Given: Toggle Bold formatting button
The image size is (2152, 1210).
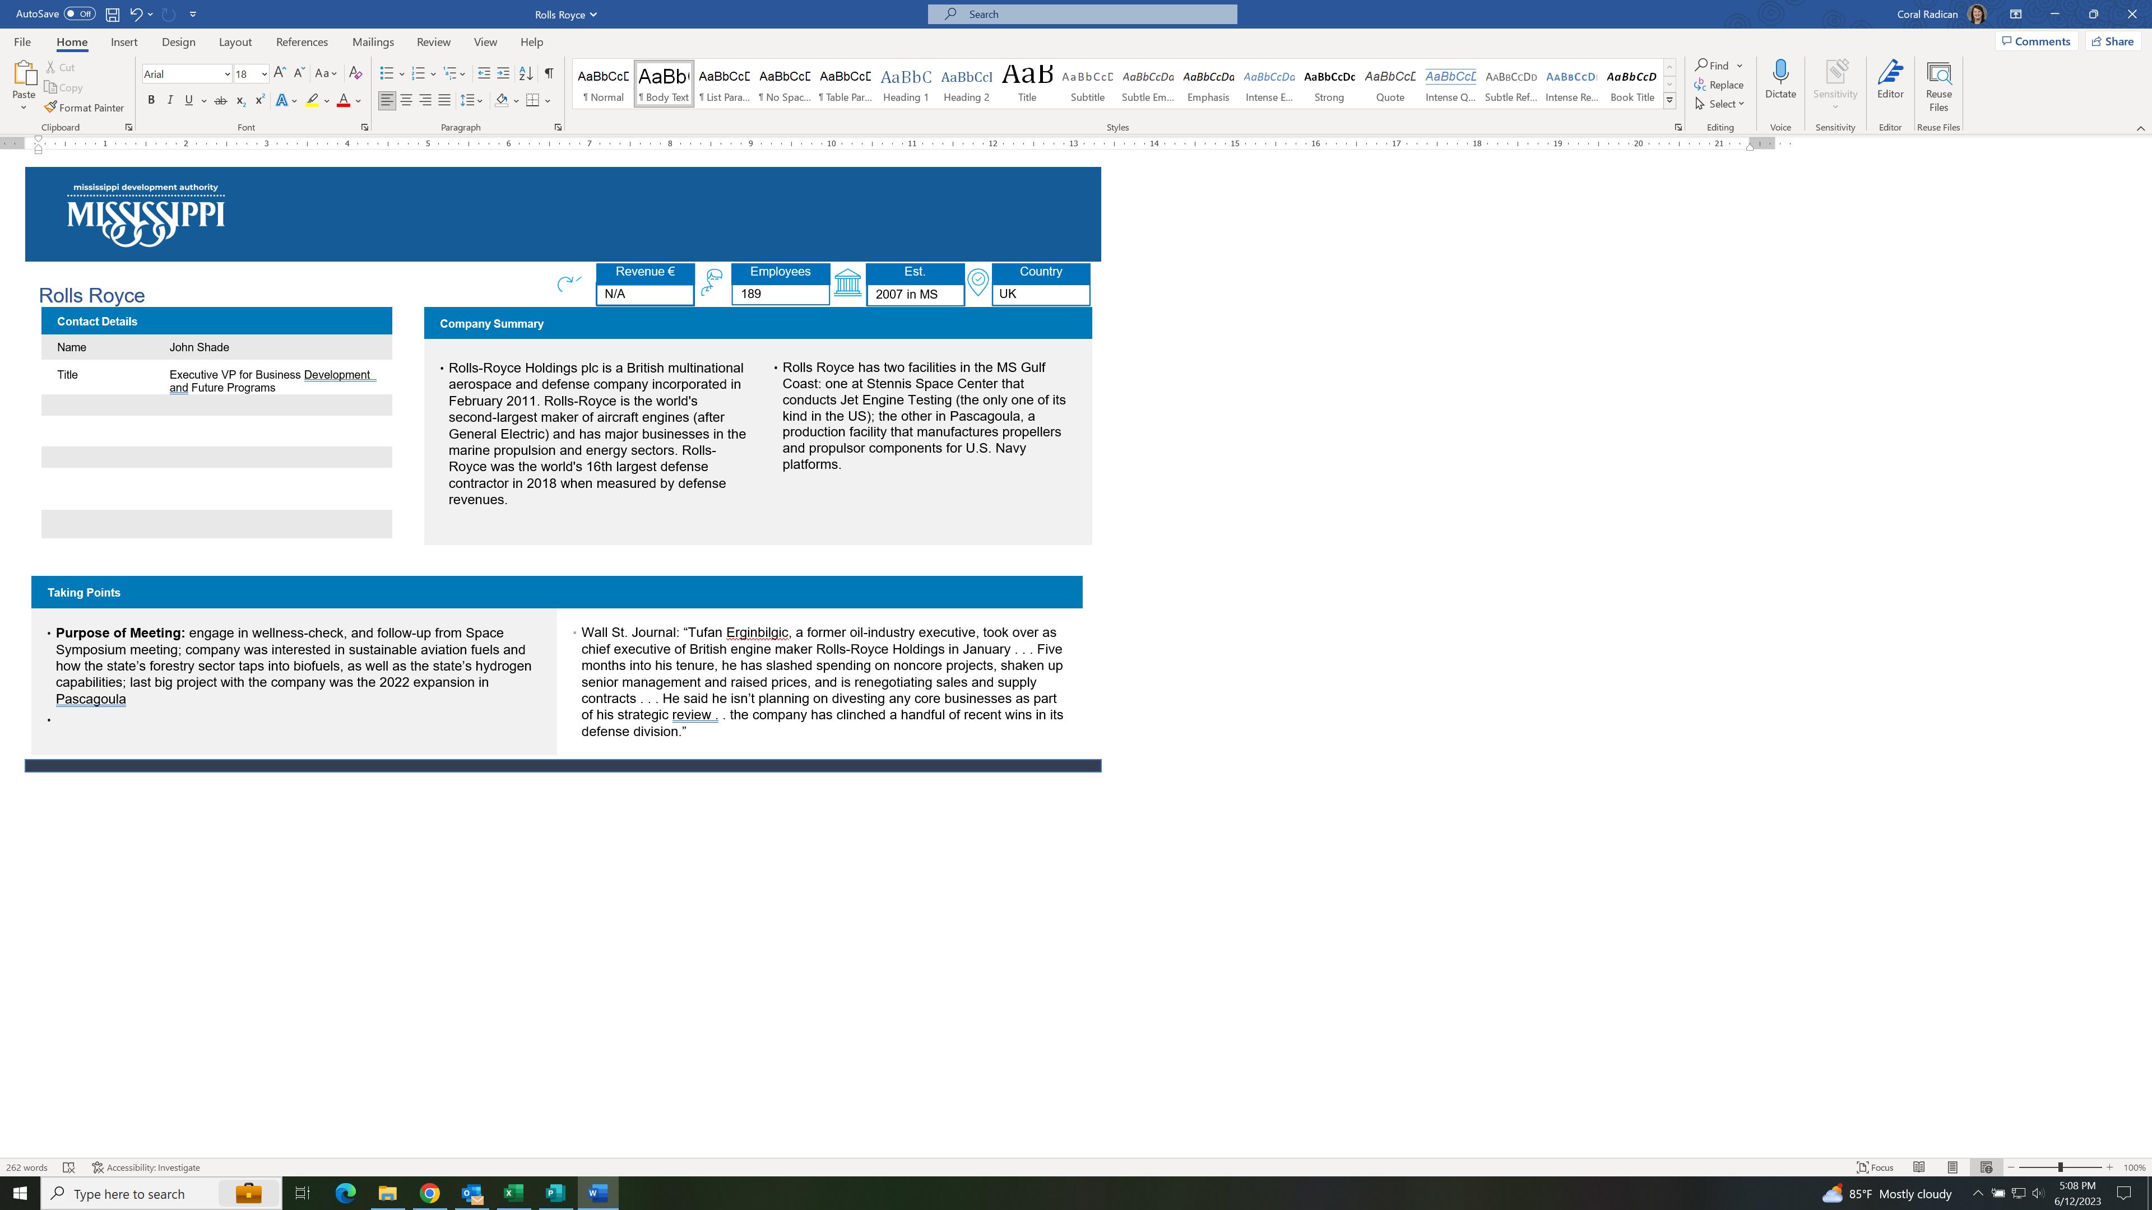Looking at the screenshot, I should click(x=151, y=100).
